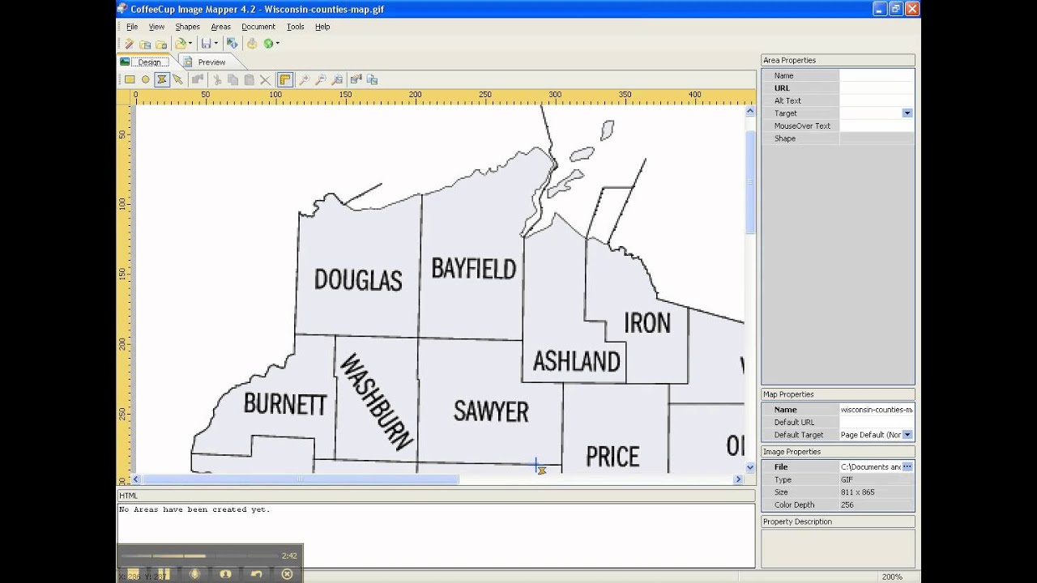This screenshot has height=583, width=1037.
Task: Click the clipboard paste icon
Action: (x=250, y=79)
